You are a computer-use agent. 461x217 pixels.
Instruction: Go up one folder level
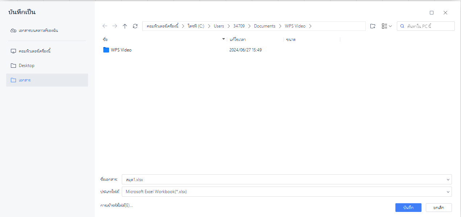(125, 26)
